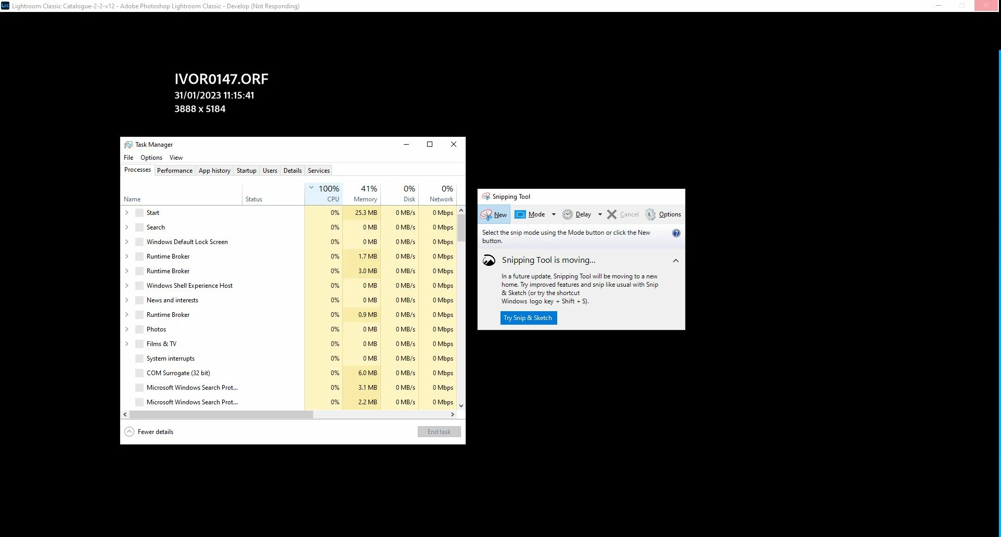This screenshot has width=1001, height=537.
Task: Maximize the Task Manager window
Action: coord(430,145)
